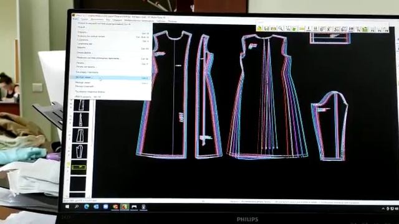Open the File menu in the menu bar
This screenshot has width=399, height=224.
click(x=75, y=19)
